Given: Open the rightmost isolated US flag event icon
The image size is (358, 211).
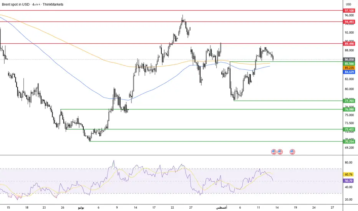Looking at the screenshot, I should click(292, 152).
